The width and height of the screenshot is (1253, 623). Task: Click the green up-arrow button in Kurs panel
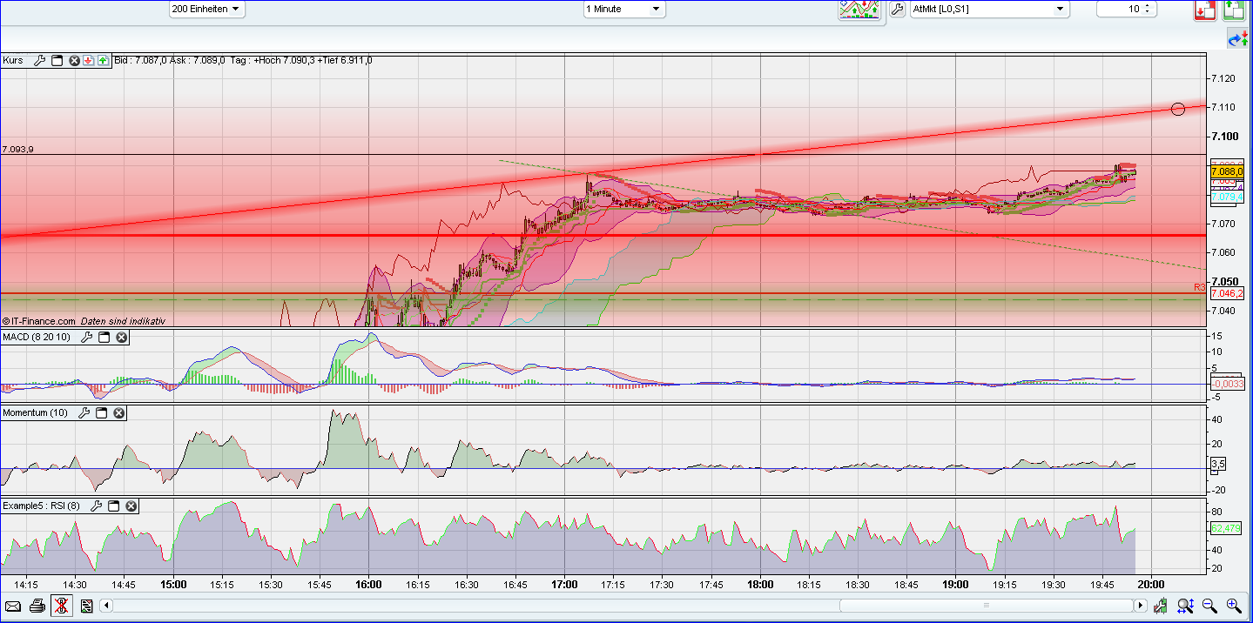(103, 60)
